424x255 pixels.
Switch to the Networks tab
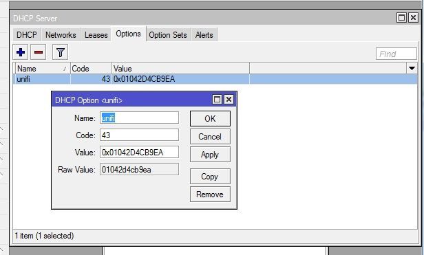click(61, 35)
